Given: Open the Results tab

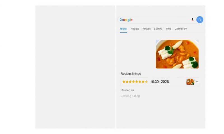Looking at the screenshot, I should pos(135,29).
